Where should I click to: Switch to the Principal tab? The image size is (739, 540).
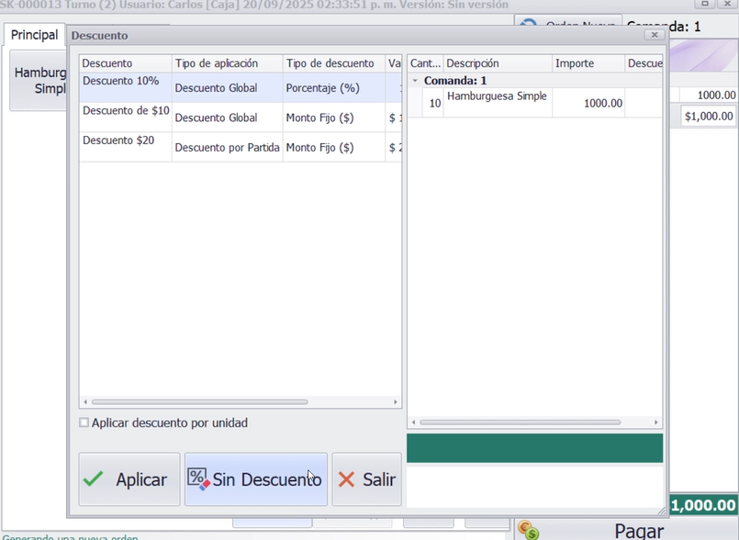pyautogui.click(x=34, y=35)
